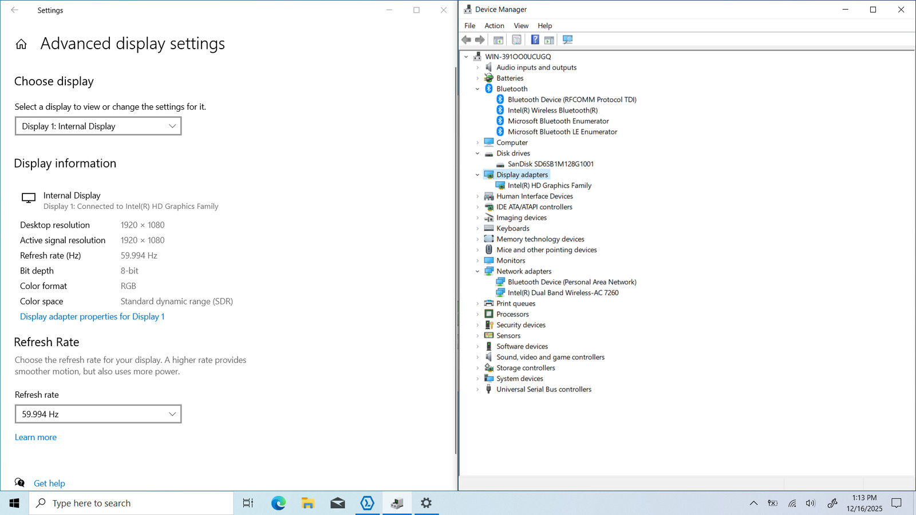
Task: Open the Properties toolbar icon in Device Manager
Action: click(x=516, y=39)
